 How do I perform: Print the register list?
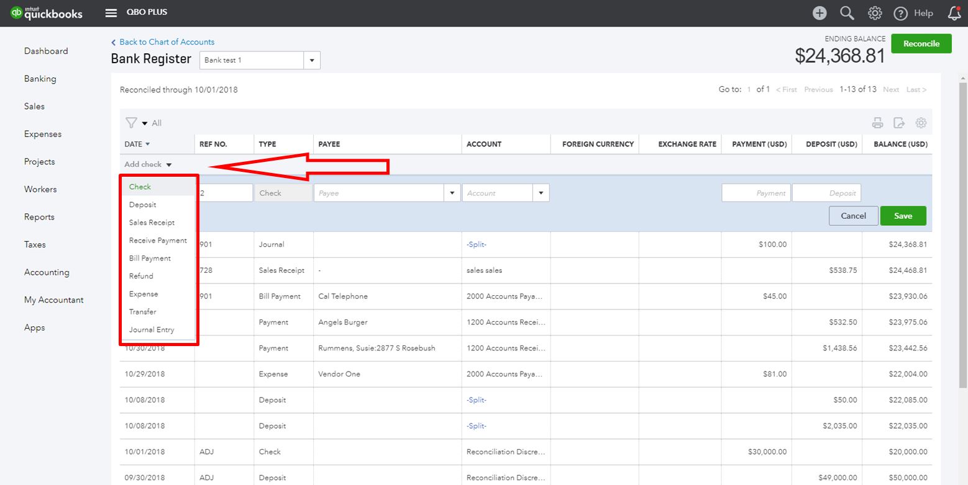877,123
